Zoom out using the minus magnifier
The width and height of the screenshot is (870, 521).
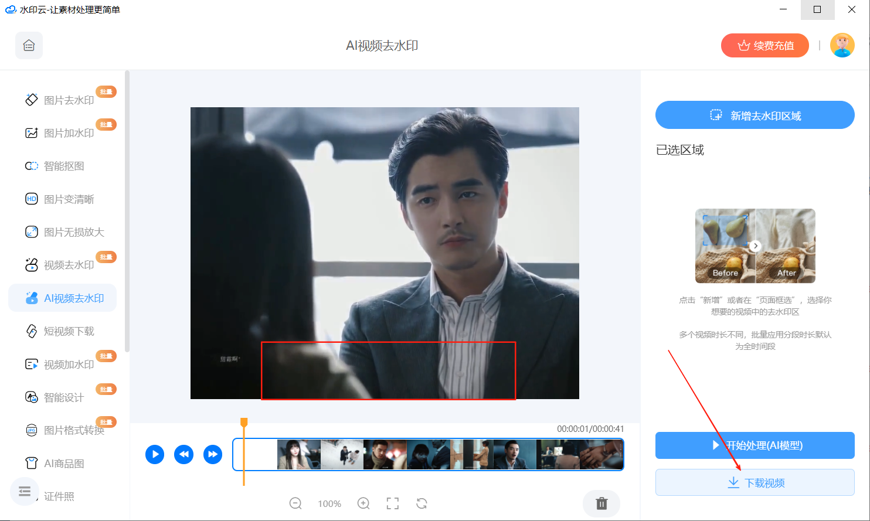(x=295, y=503)
